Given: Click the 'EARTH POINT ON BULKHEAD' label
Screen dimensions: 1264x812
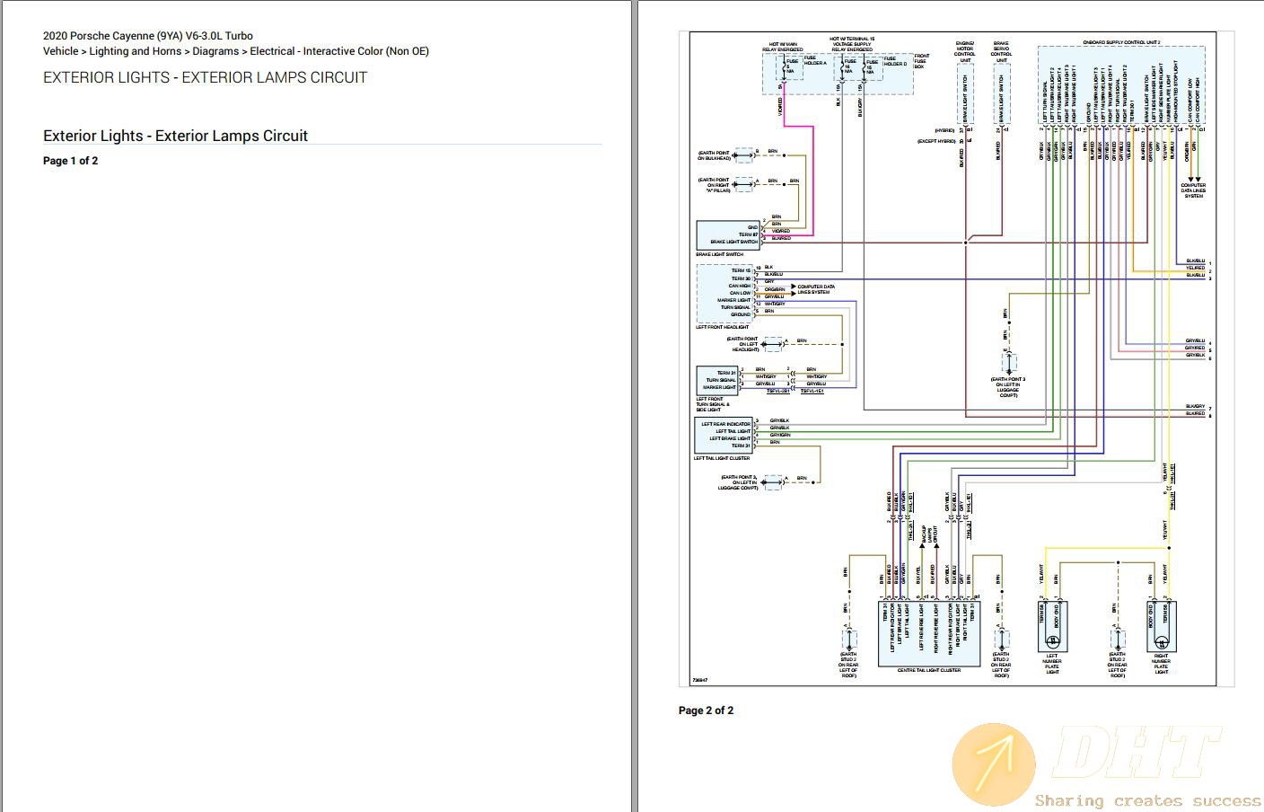Looking at the screenshot, I should coord(715,156).
